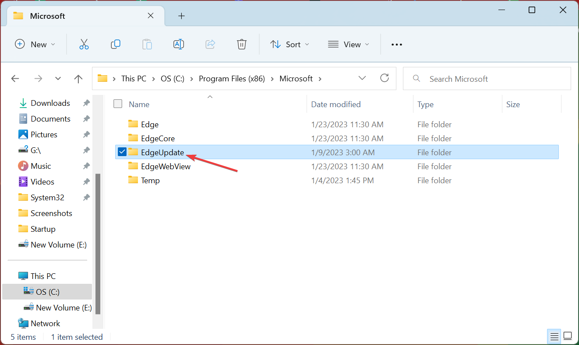
Task: Select the Temp folder name
Action: pyautogui.click(x=150, y=180)
